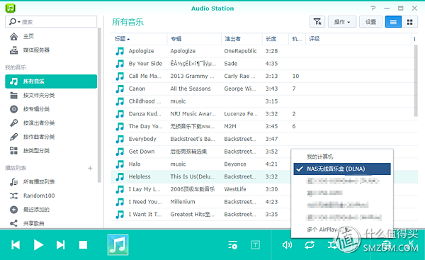Browse by composer pencil icon

(x=14, y=137)
